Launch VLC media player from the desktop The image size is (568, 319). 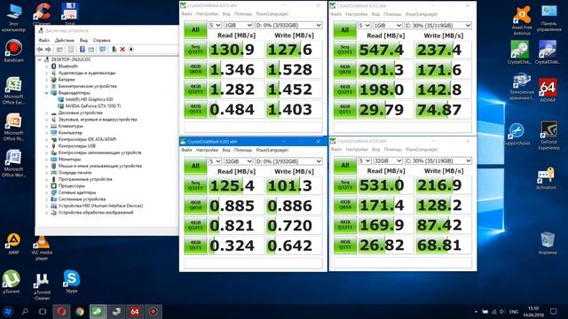coord(42,248)
